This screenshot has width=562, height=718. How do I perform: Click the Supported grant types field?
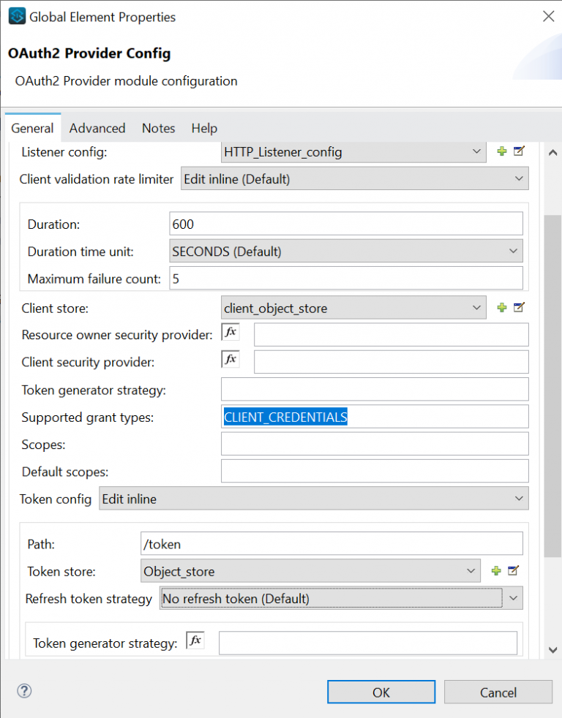(375, 417)
